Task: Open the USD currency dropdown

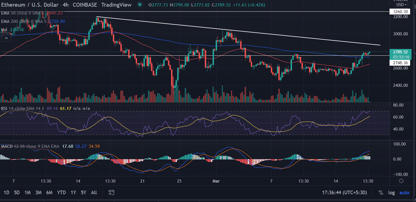Action: point(401,5)
